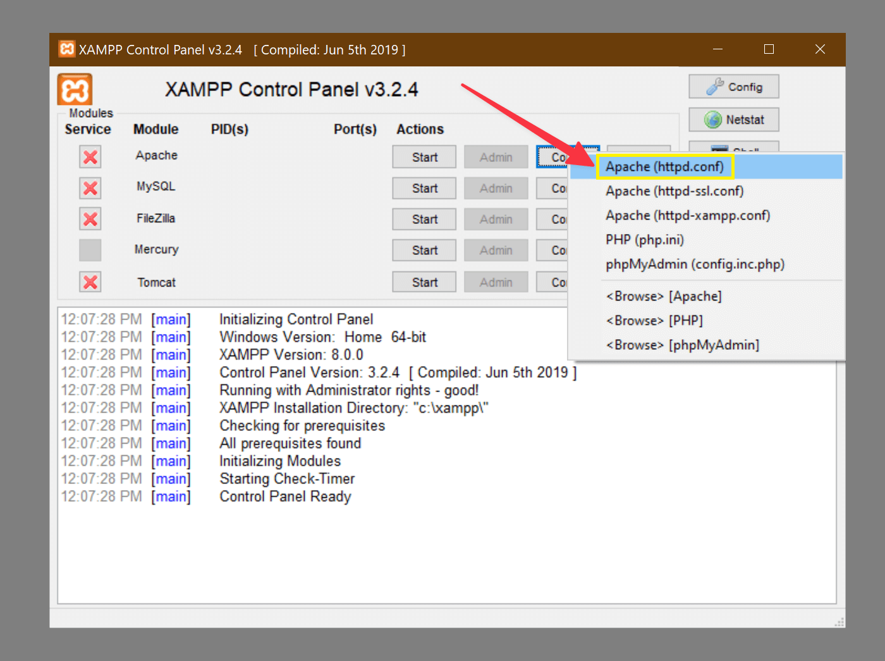Open the Mercury Config dropdown
The image size is (885, 661).
(x=552, y=250)
